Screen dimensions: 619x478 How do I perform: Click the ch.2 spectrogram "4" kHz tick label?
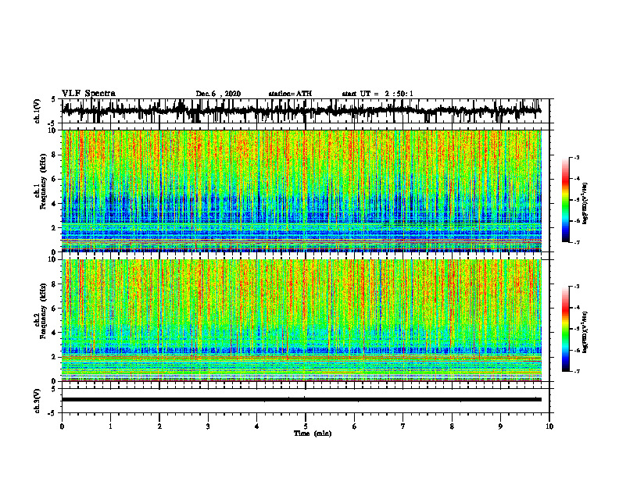pos(54,333)
